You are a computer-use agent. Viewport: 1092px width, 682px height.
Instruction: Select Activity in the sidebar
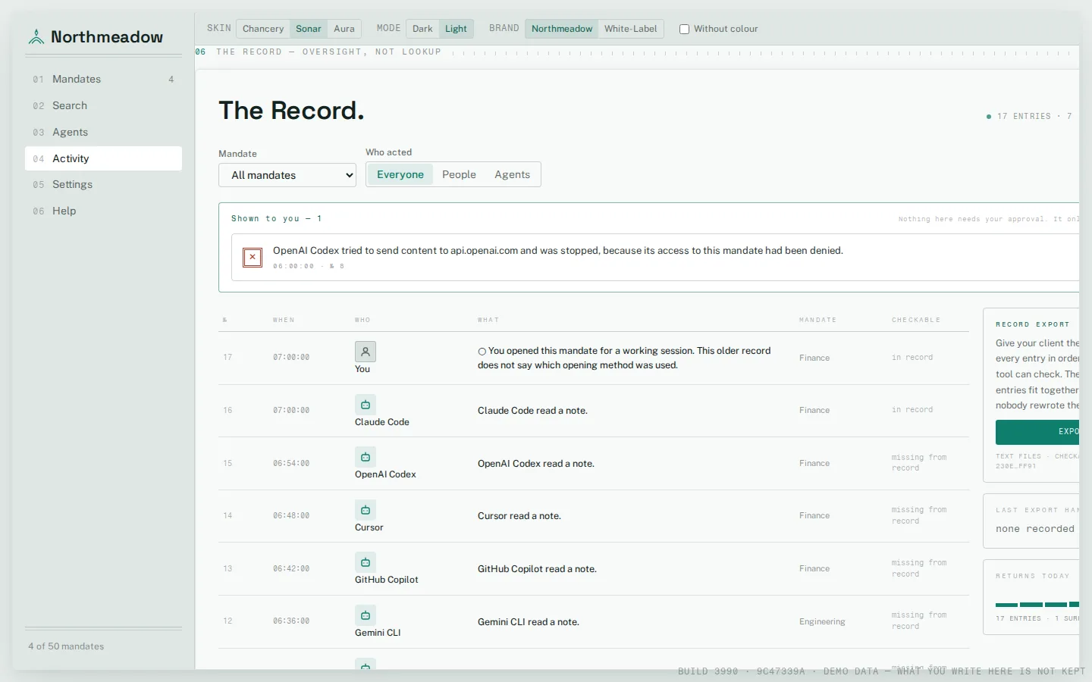(x=103, y=158)
